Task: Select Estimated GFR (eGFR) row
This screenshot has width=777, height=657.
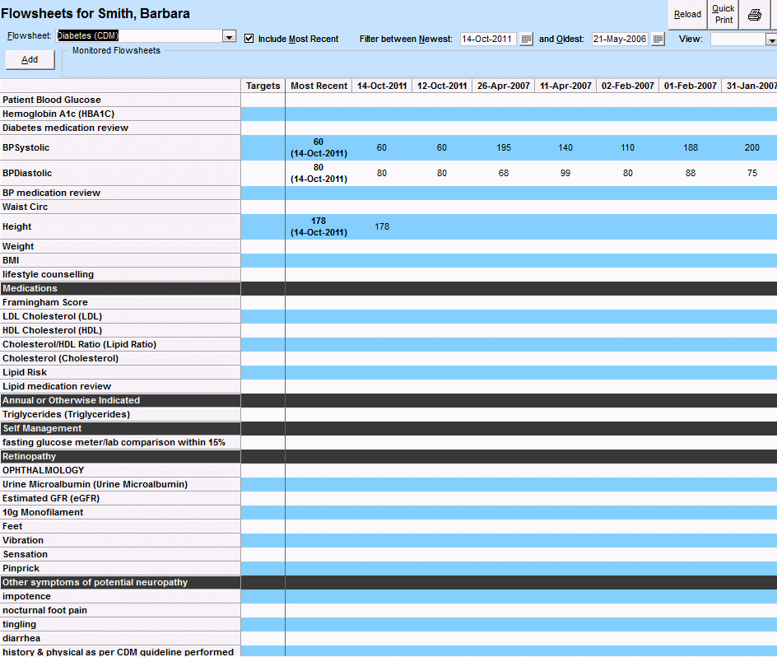Action: (x=120, y=498)
